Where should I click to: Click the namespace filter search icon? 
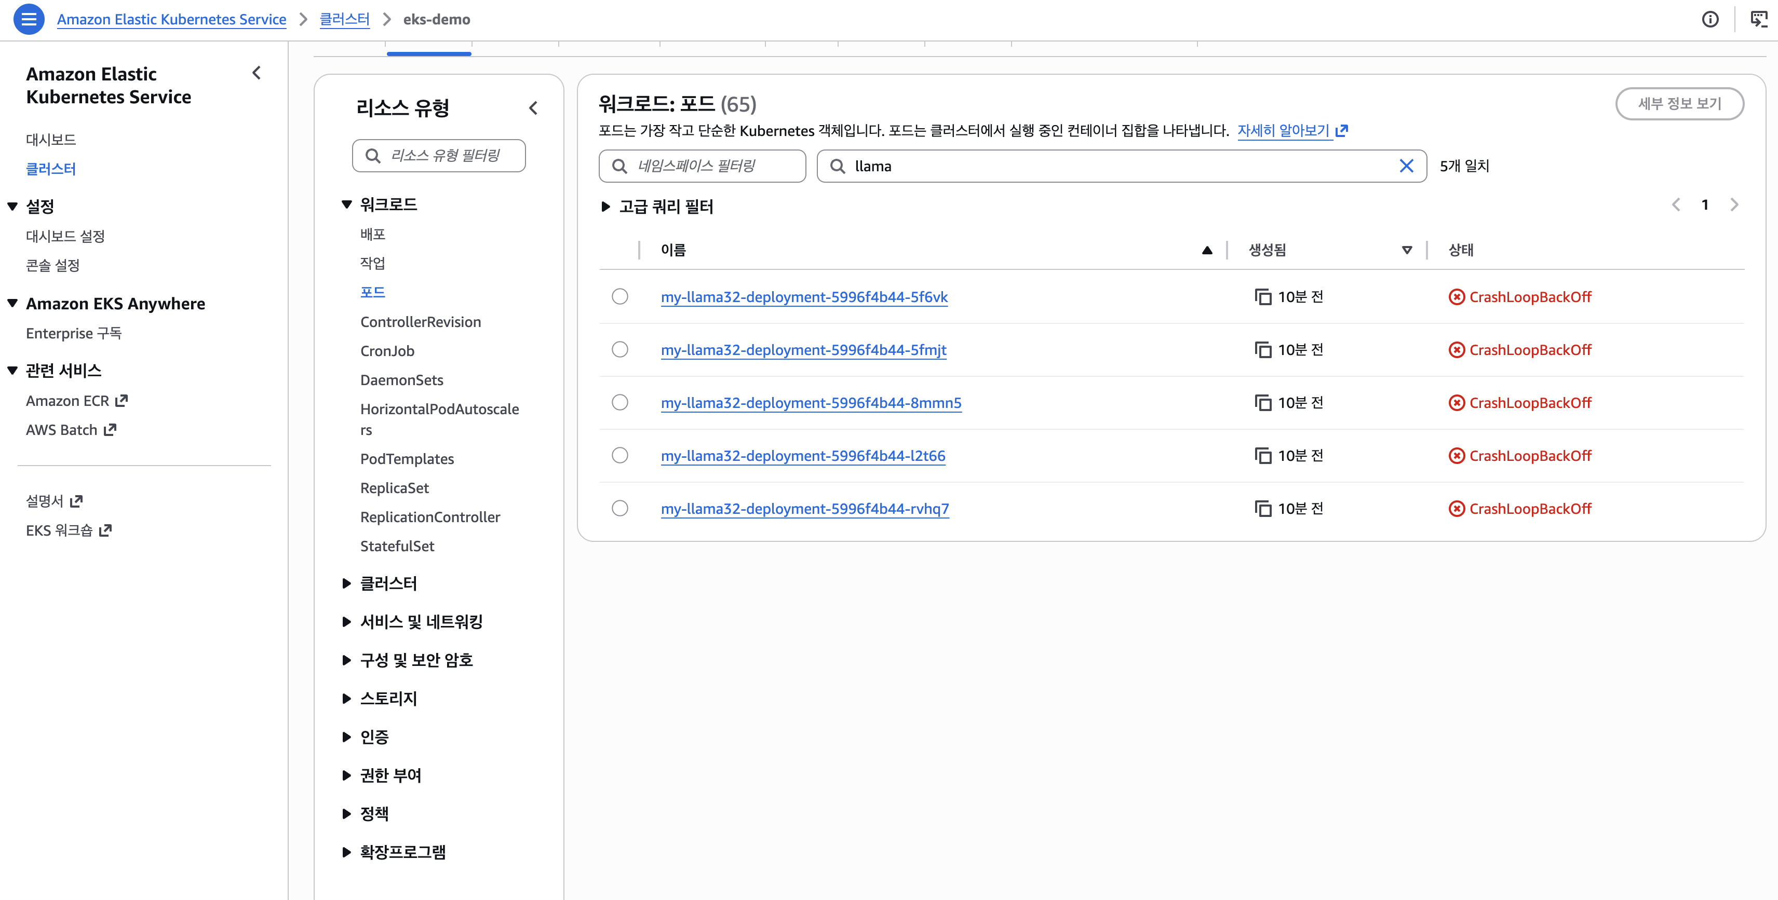point(620,166)
